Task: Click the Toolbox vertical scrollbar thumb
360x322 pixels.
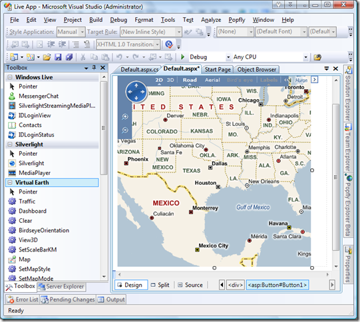Action: pyautogui.click(x=104, y=128)
